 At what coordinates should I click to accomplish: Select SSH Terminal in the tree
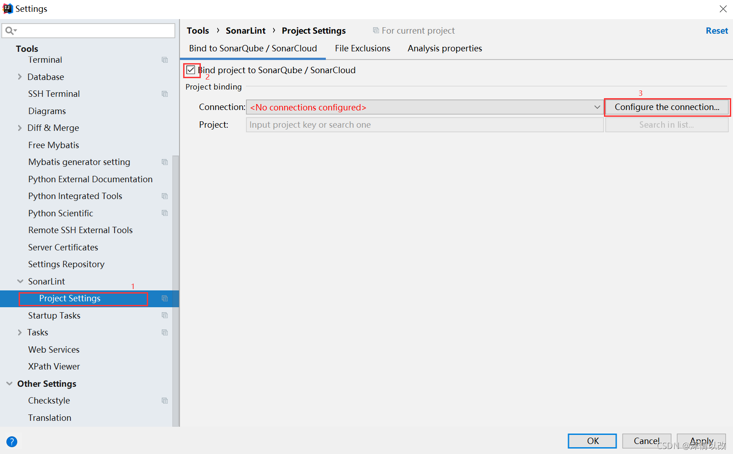click(54, 94)
